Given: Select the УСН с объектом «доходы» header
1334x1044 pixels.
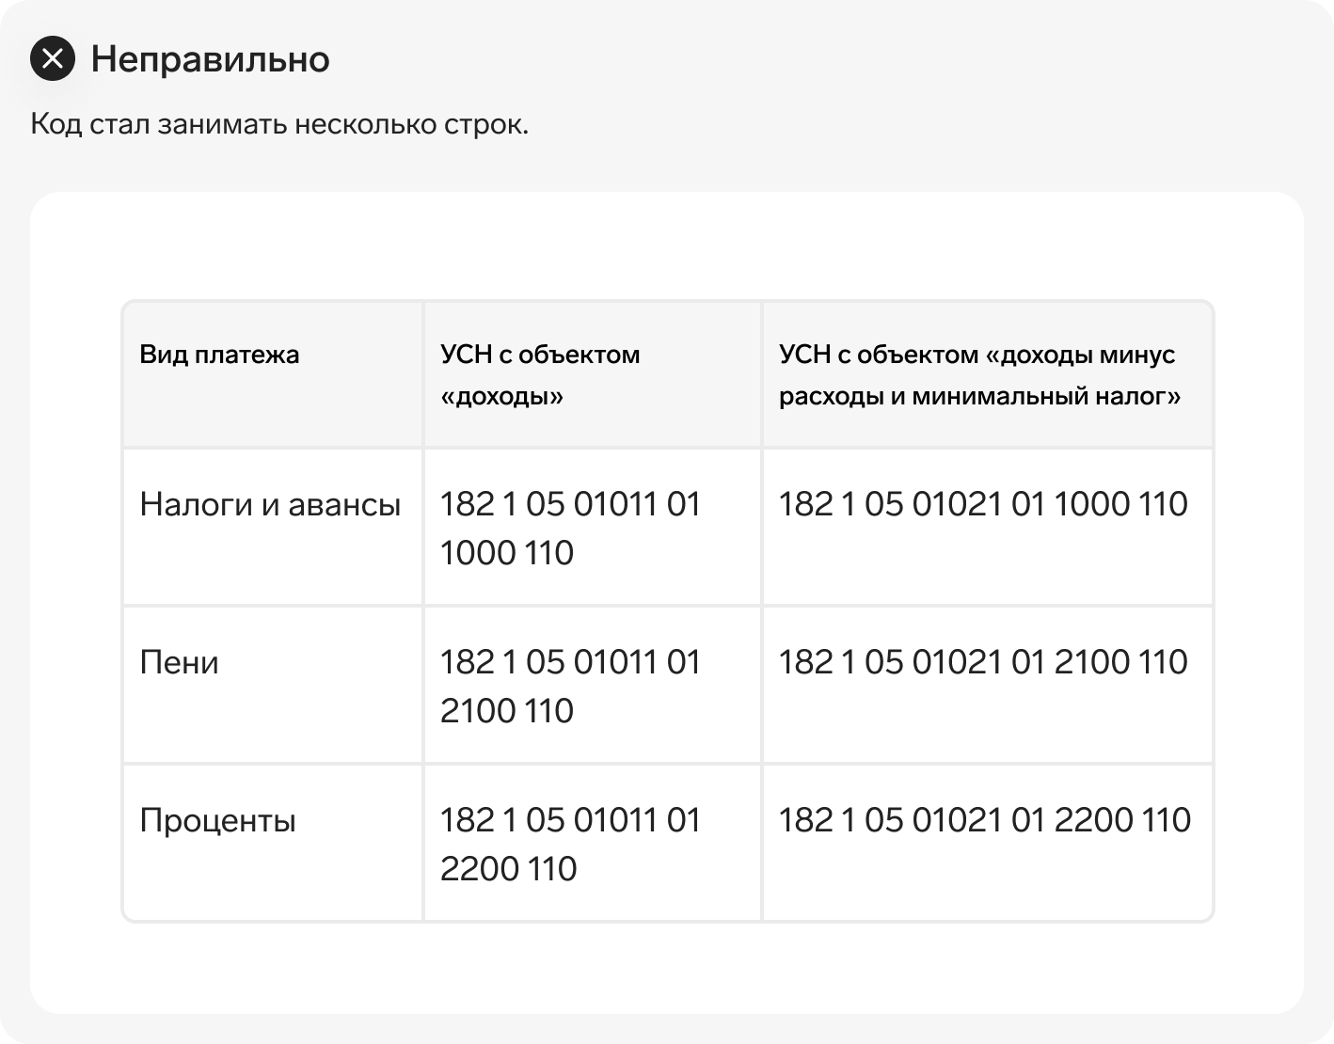Looking at the screenshot, I should (x=540, y=374).
